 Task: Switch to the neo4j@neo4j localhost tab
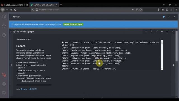[43, 5]
